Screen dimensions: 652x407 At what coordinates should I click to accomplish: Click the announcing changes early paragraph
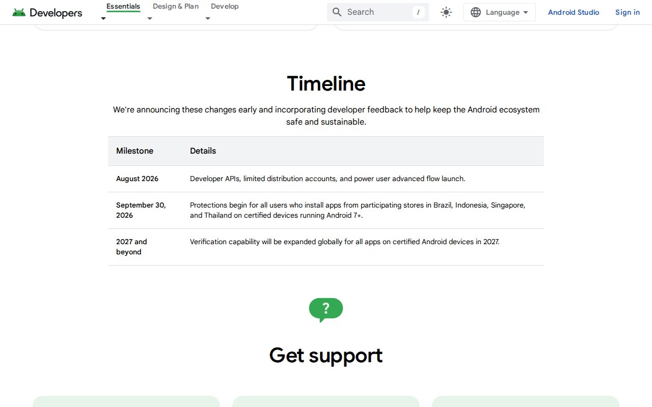click(x=326, y=115)
